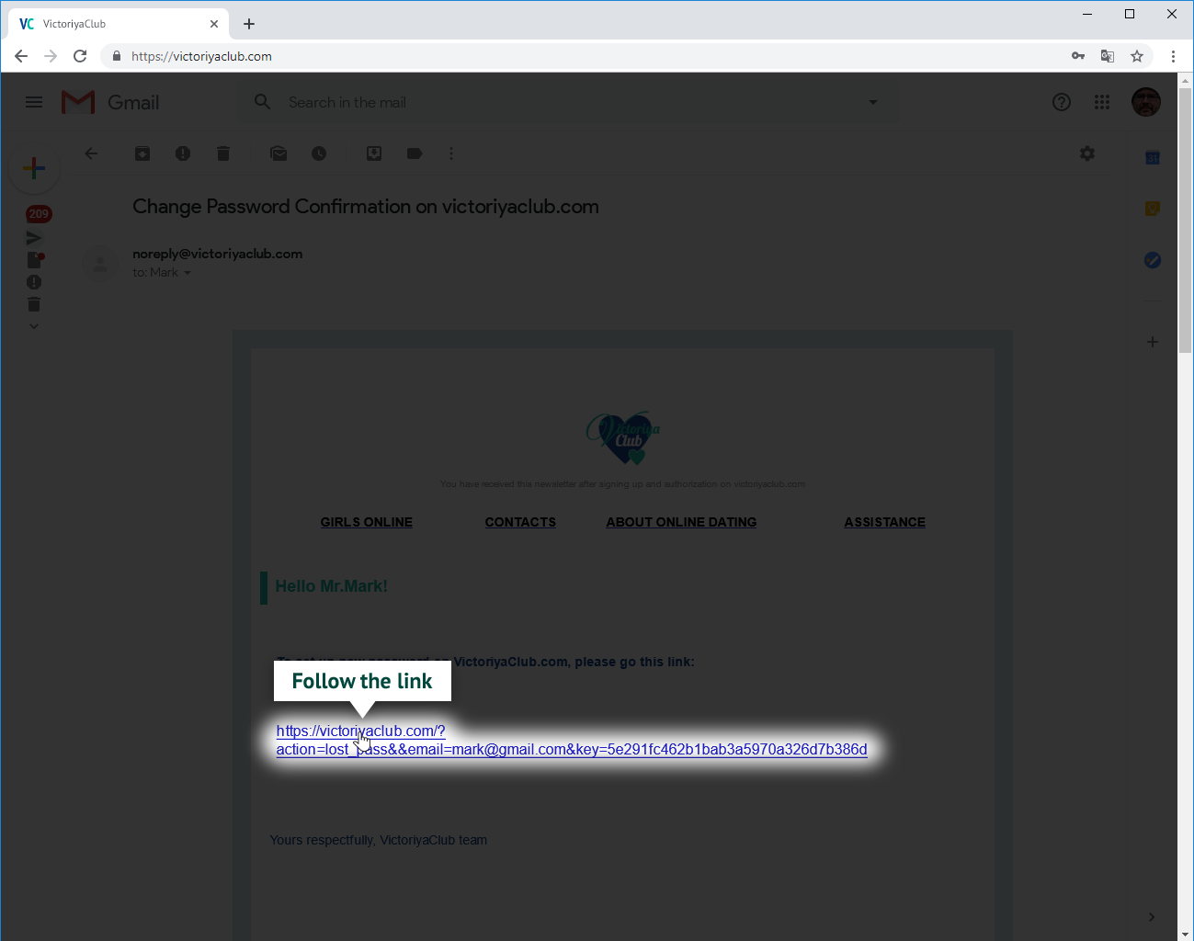Open the CONTACTS link
The width and height of the screenshot is (1194, 941).
pyautogui.click(x=520, y=522)
